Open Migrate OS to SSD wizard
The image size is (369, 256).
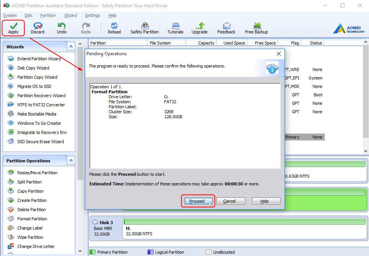tap(30, 86)
